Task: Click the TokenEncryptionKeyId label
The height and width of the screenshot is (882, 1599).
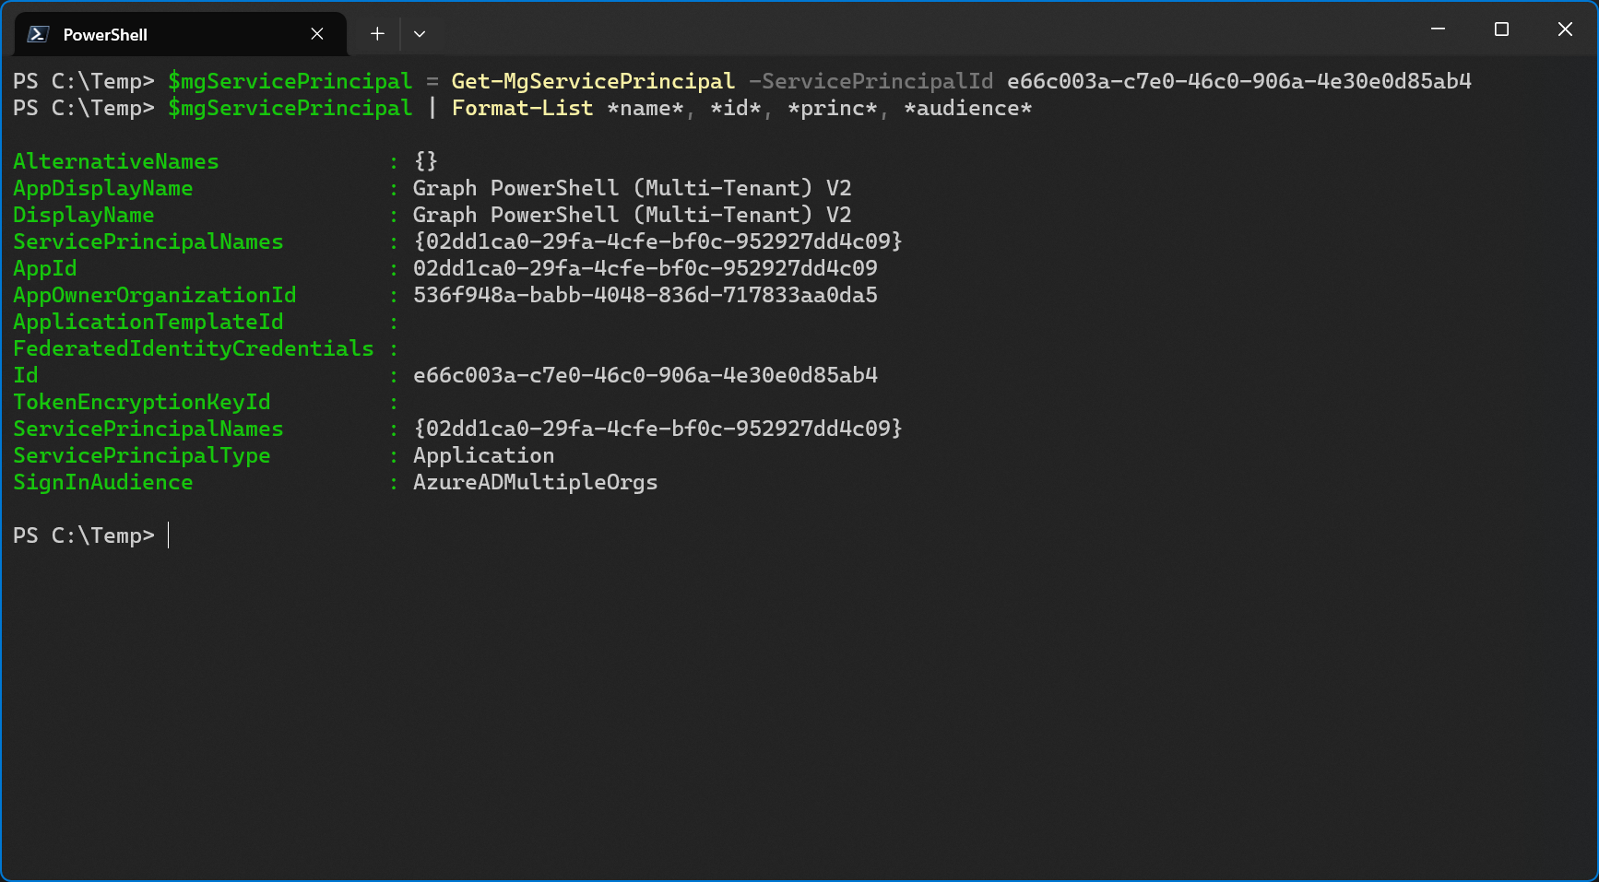Action: pos(142,402)
